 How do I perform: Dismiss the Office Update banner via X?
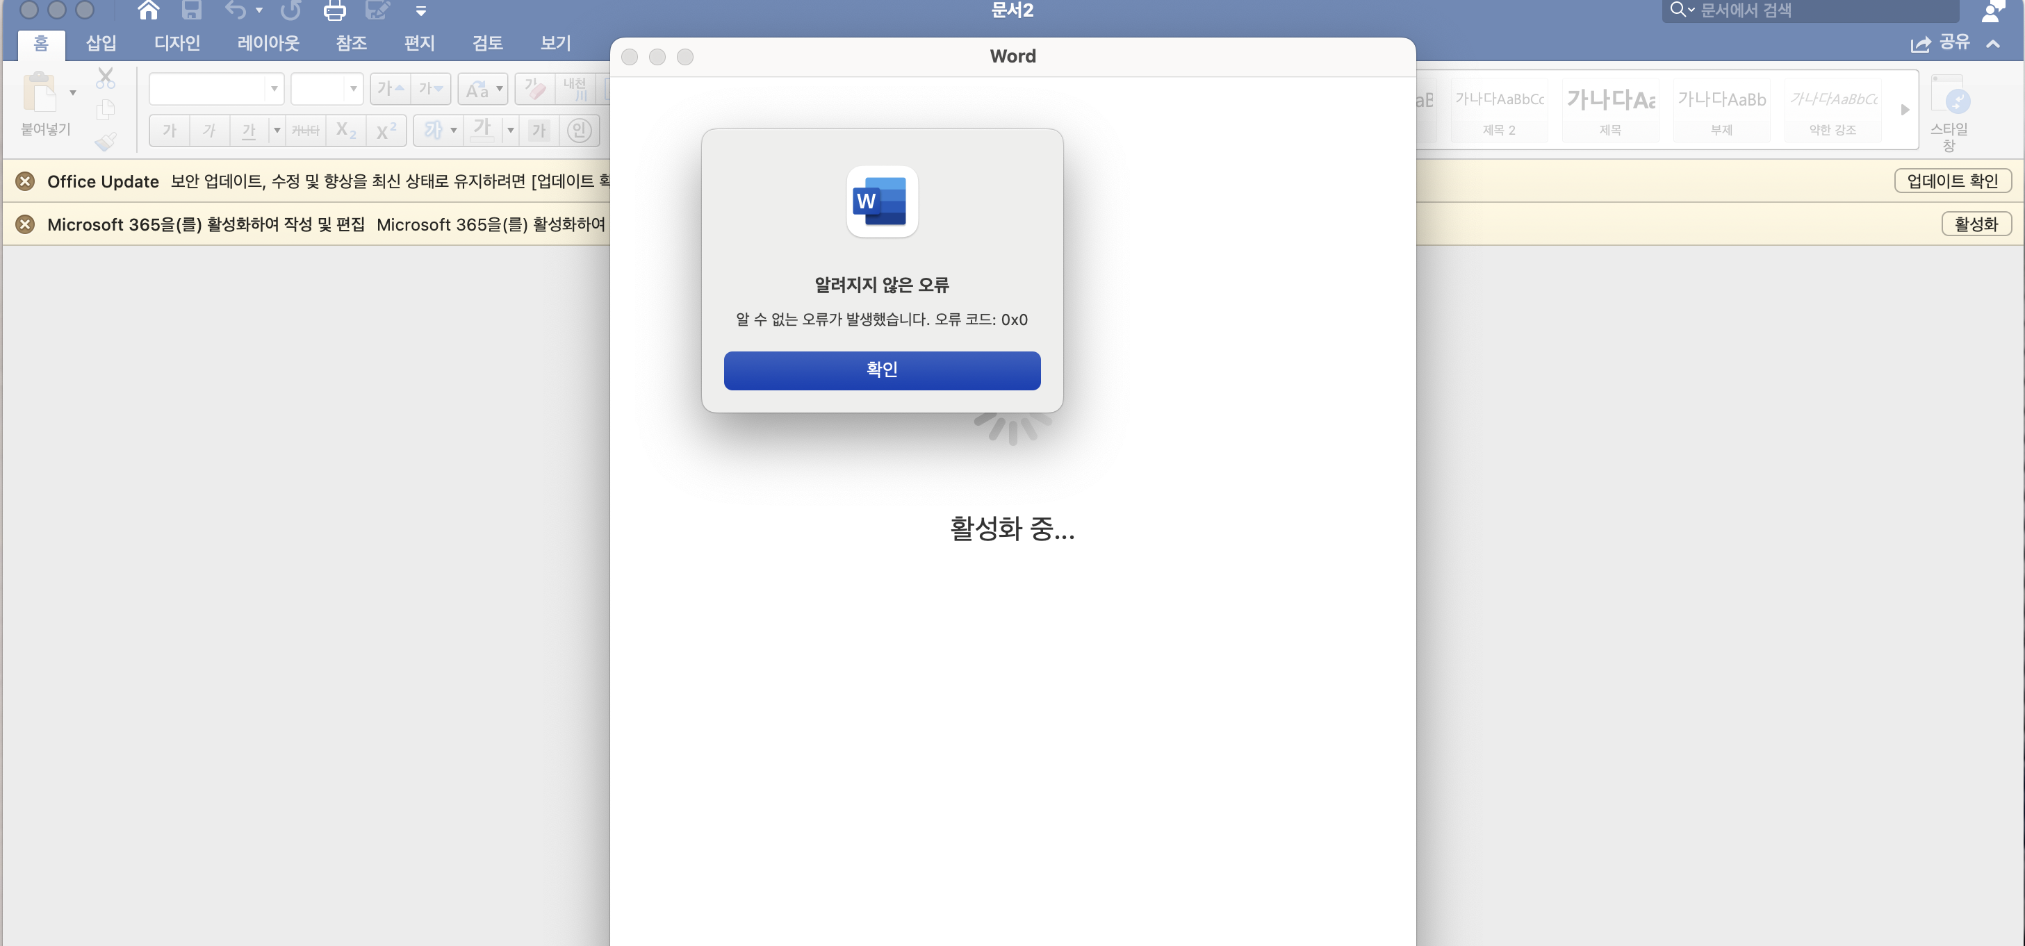tap(25, 181)
